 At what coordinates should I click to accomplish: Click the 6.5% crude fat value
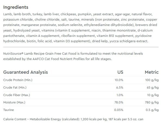[120, 87]
